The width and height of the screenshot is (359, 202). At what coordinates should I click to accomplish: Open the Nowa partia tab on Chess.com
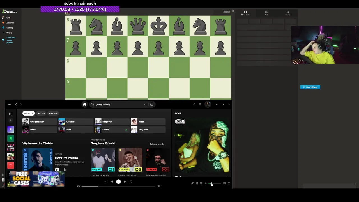245,13
